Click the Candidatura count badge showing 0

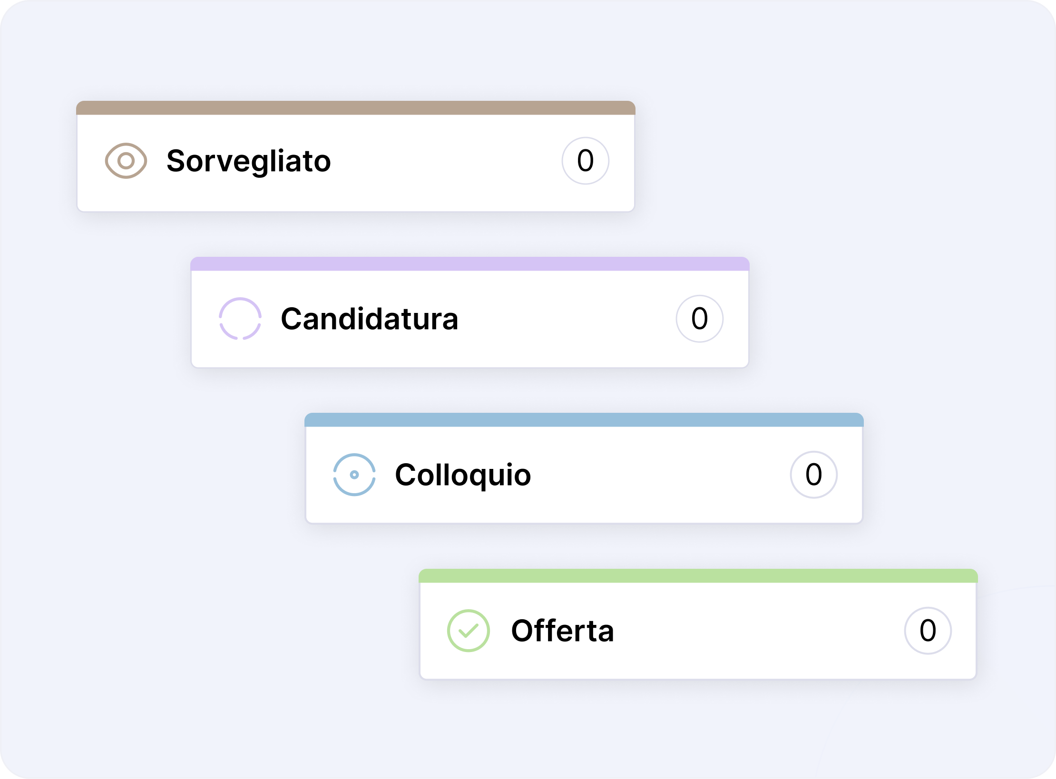tap(700, 319)
